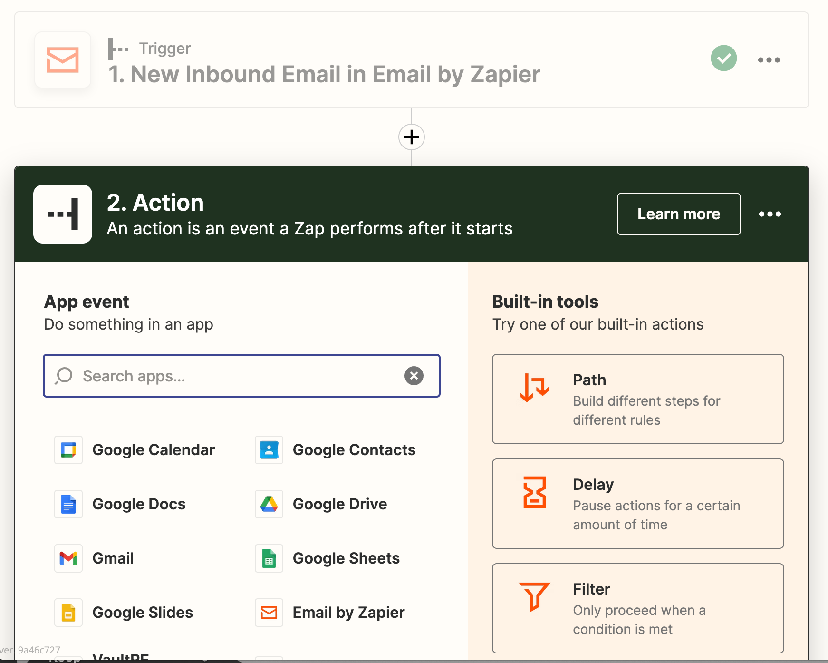Click the Action step icon
This screenshot has width=828, height=663.
[63, 214]
